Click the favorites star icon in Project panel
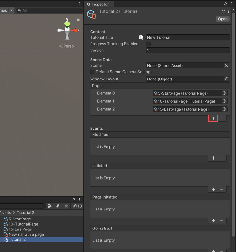Screen dimensions: 236x252 [66, 206]
